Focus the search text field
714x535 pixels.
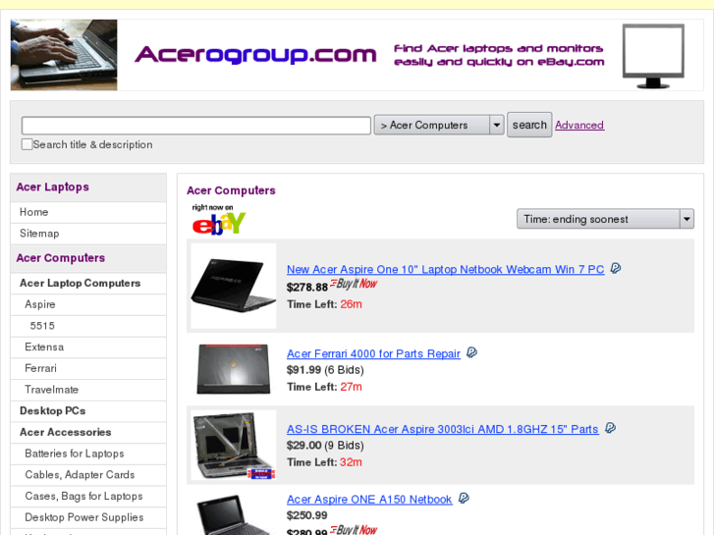pyautogui.click(x=196, y=126)
